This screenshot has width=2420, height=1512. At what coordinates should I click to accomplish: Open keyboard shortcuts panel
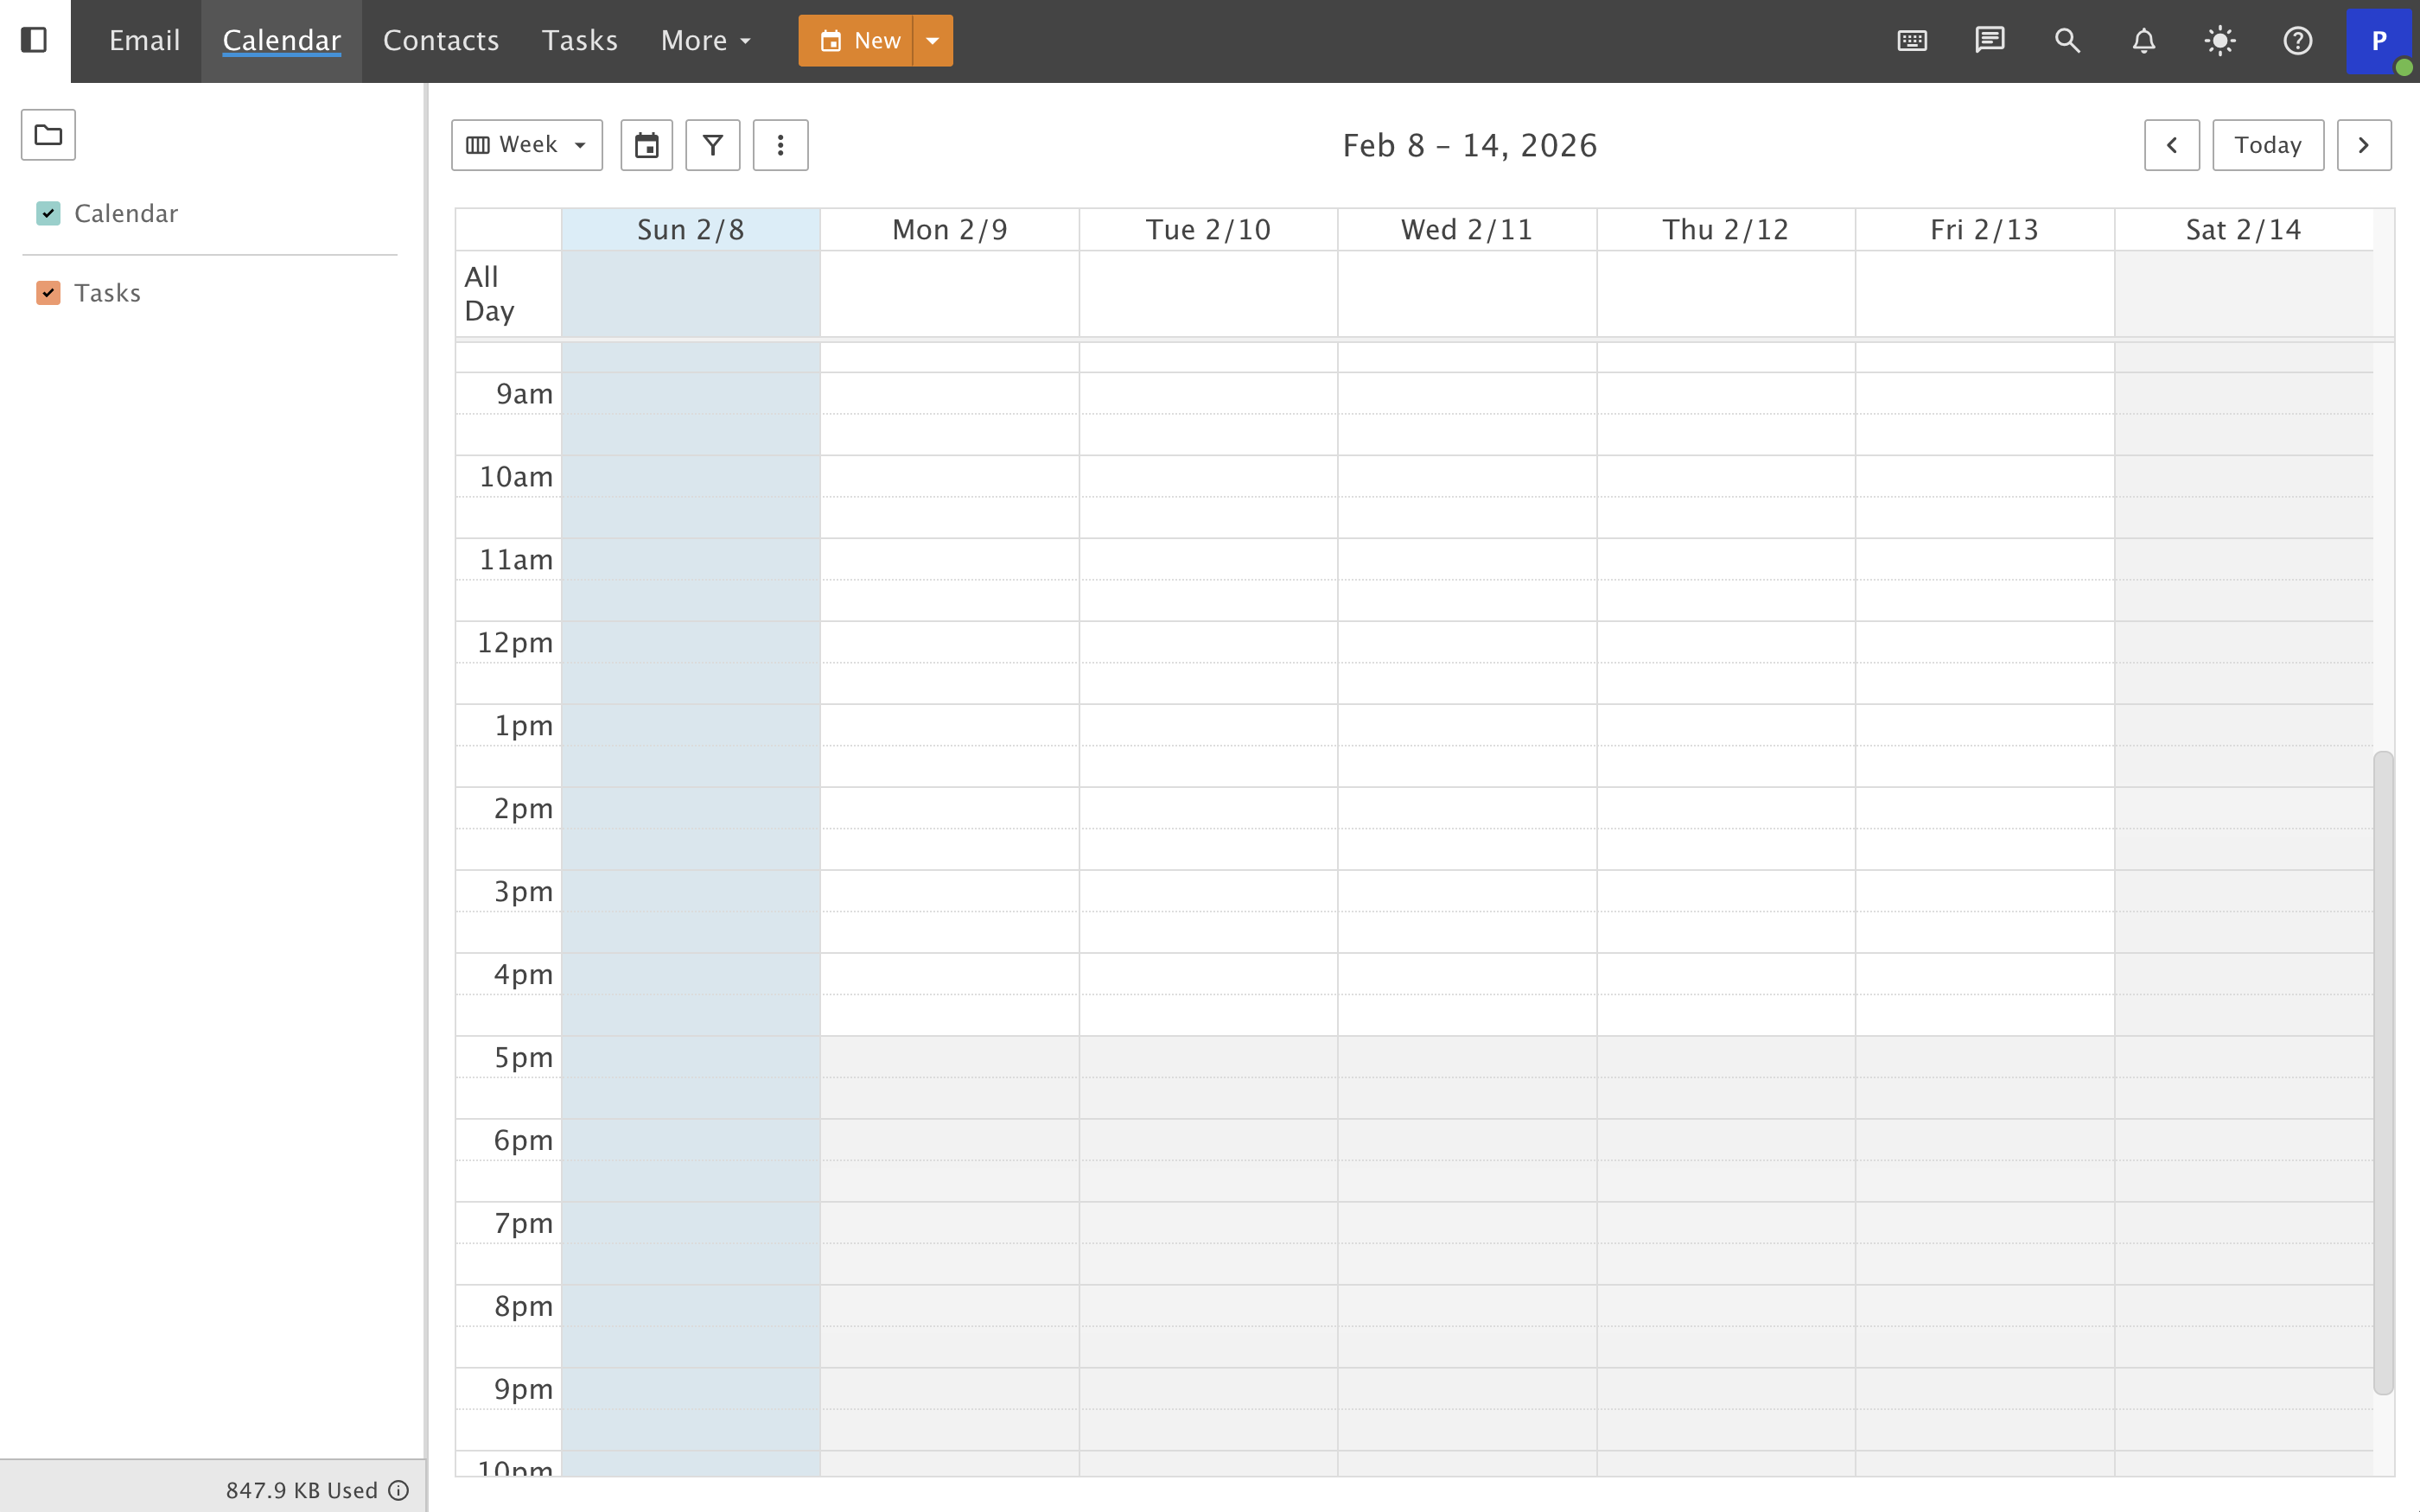point(1910,40)
